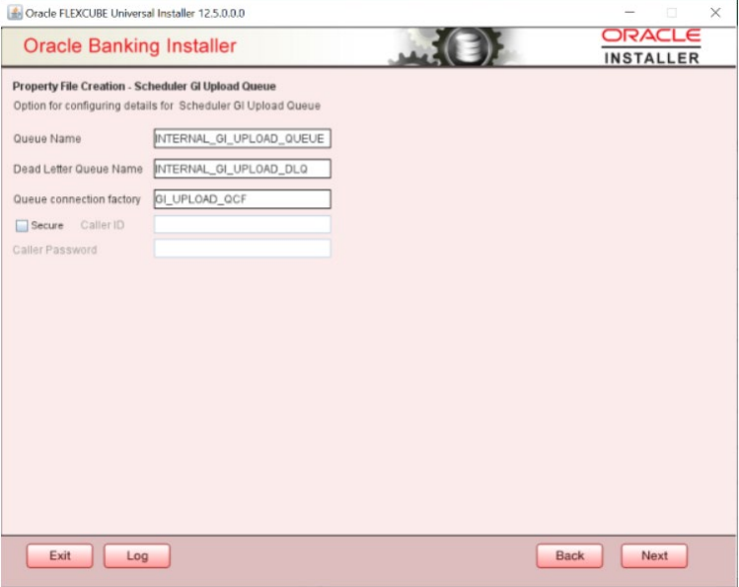Click the Dead Letter Queue Name field
Image resolution: width=739 pixels, height=587 pixels.
pos(243,169)
